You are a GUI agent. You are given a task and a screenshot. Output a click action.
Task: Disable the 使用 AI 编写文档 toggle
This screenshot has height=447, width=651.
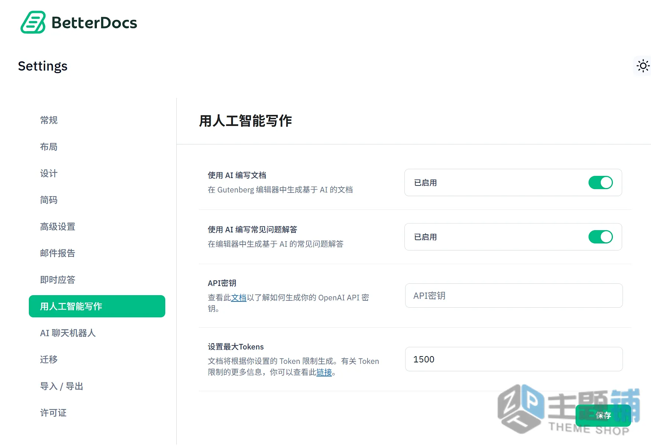[600, 182]
